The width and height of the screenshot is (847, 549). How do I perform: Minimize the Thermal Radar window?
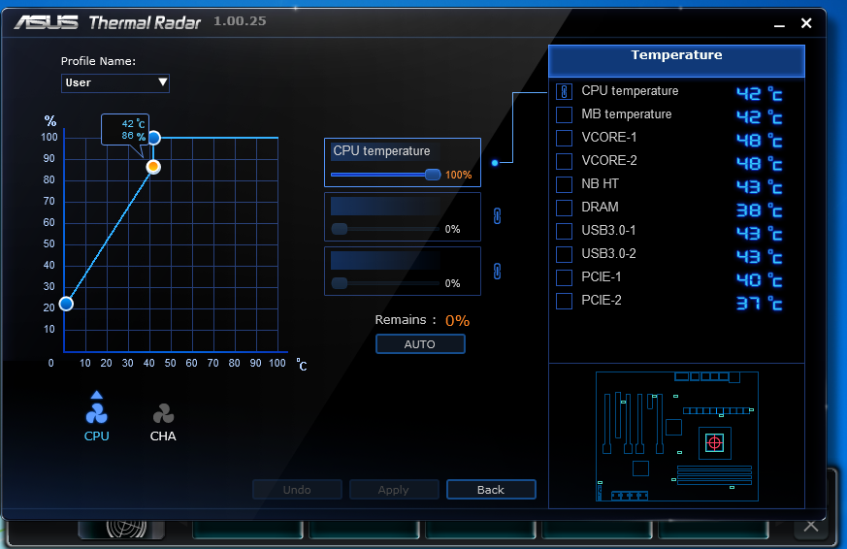point(779,24)
